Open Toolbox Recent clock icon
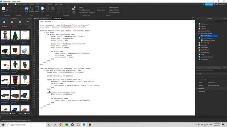Image resolution: width=227 pixels, height=127 pixels. click(x=20, y=22)
